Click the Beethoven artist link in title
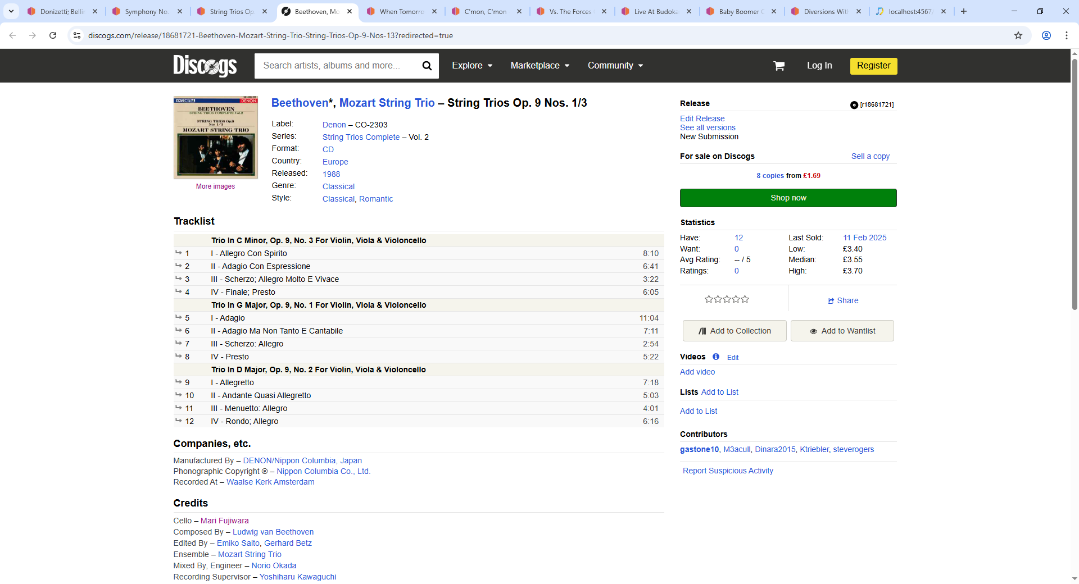 [300, 103]
